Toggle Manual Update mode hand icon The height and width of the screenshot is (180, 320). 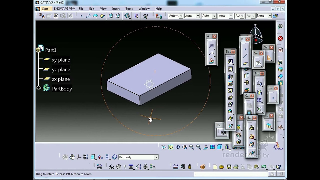click(x=72, y=157)
